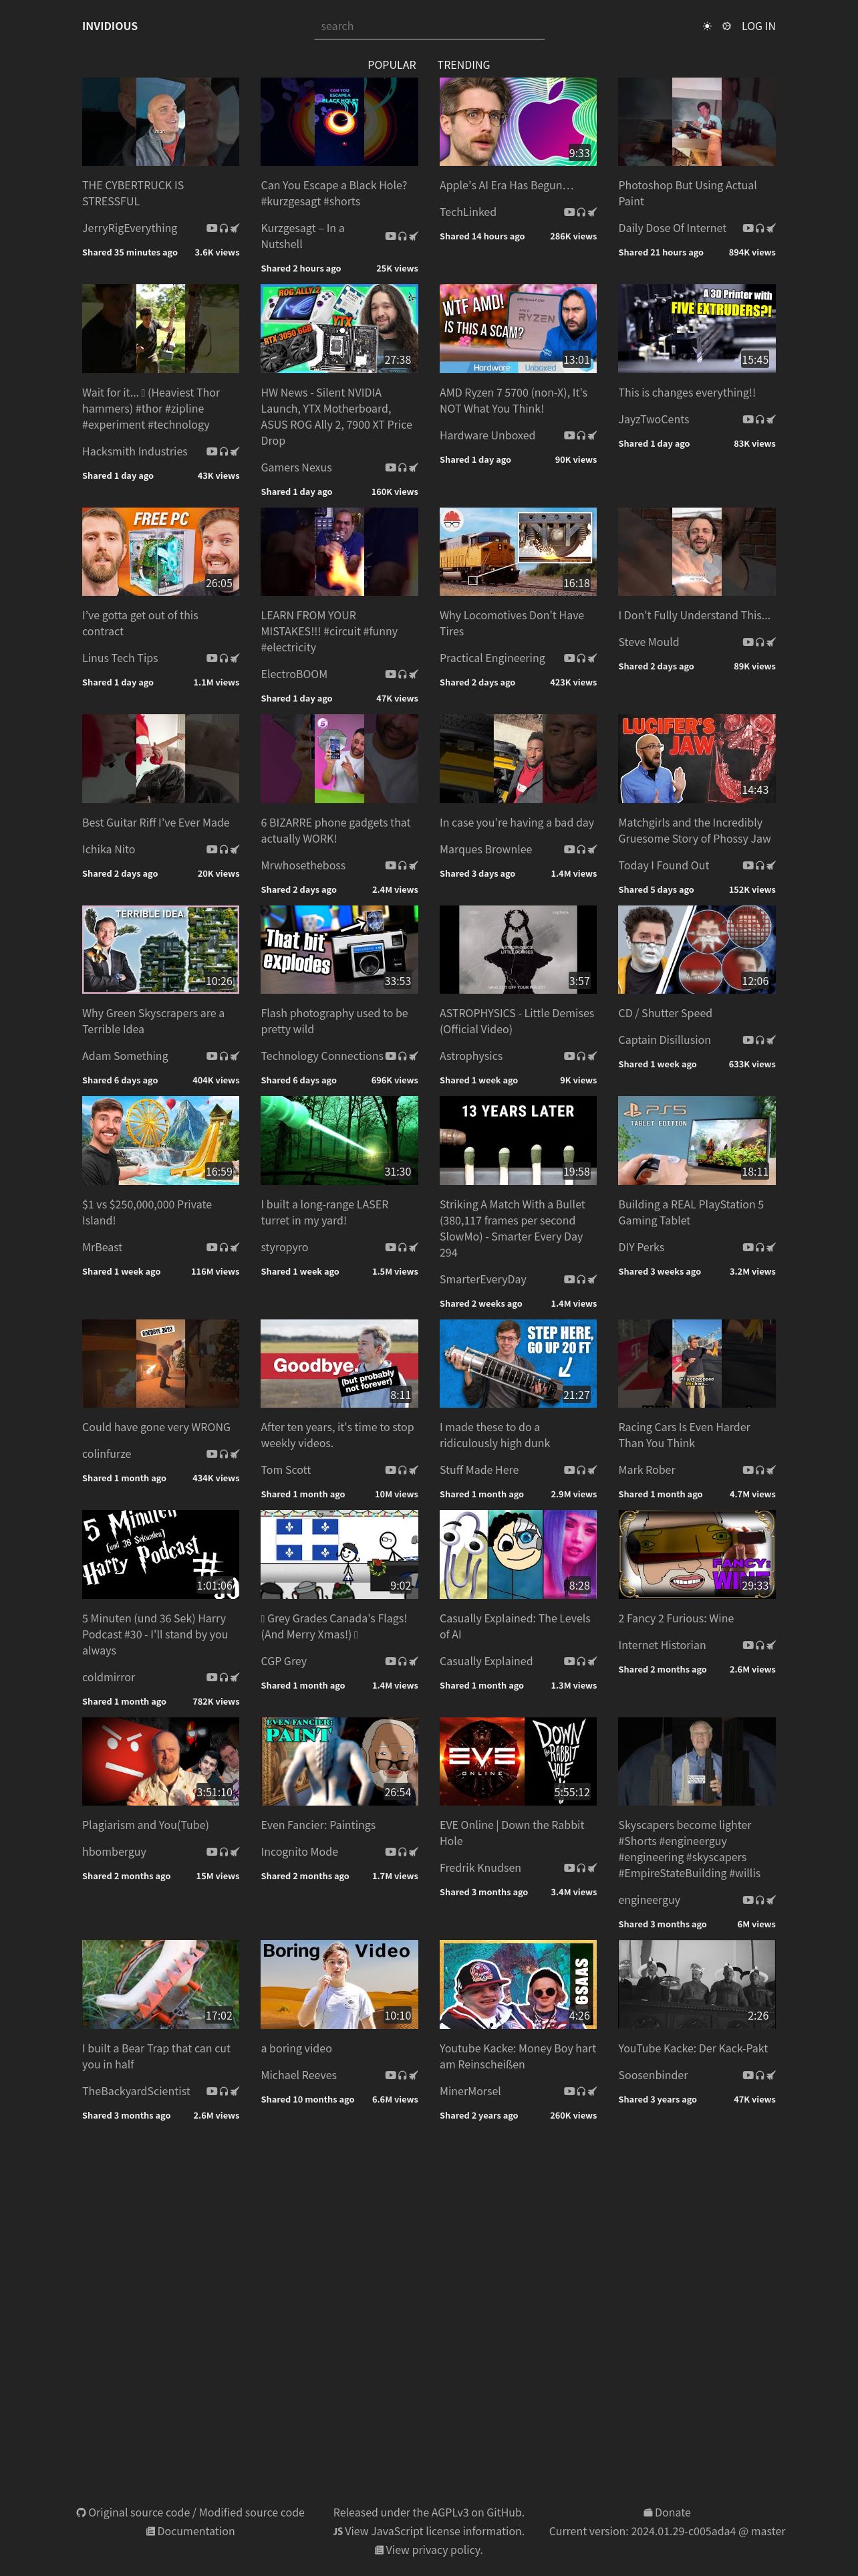Switch to the POPULAR tab
This screenshot has width=858, height=2576.
point(392,65)
